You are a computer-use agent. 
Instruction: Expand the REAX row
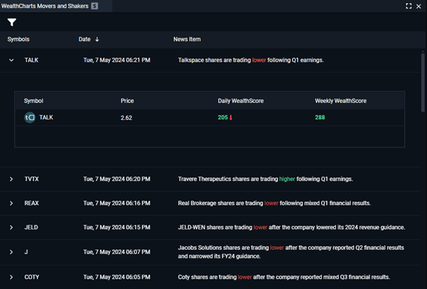point(11,203)
